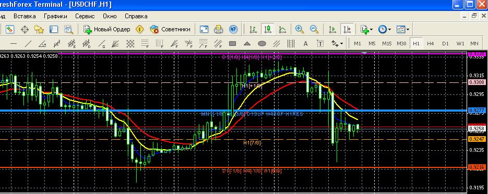This screenshot has width=488, height=194.
Task: Select the text label 'T' tool
Action: (x=320, y=43)
